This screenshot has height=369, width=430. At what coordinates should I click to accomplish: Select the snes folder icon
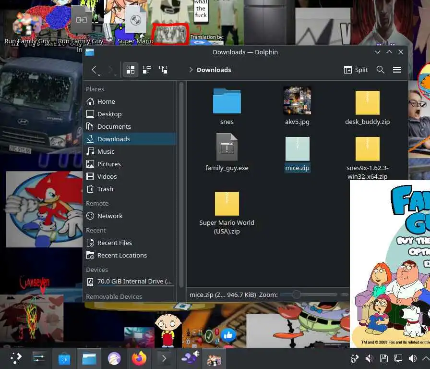pyautogui.click(x=227, y=101)
